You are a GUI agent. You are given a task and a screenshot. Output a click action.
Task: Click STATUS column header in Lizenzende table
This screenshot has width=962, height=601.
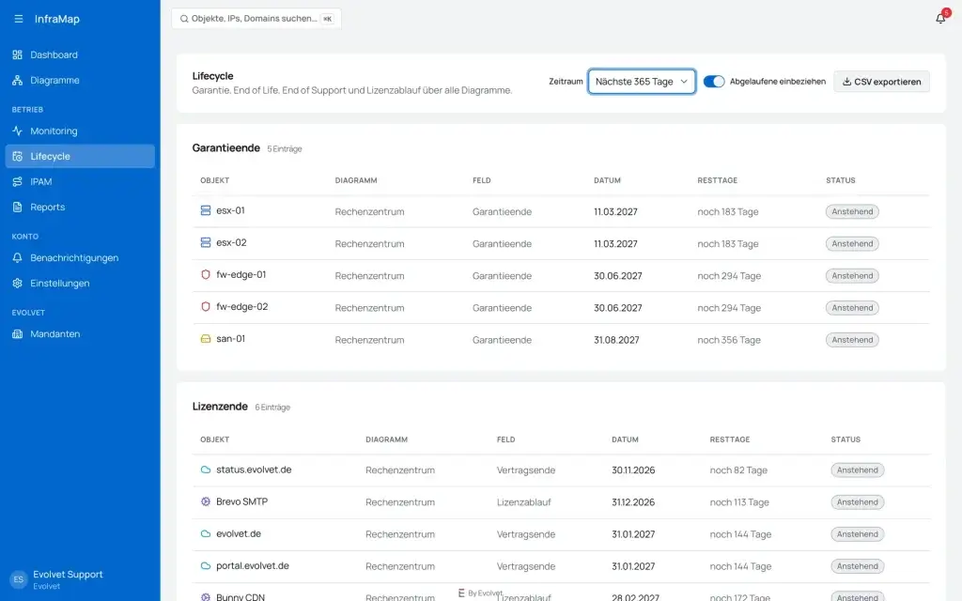(846, 439)
